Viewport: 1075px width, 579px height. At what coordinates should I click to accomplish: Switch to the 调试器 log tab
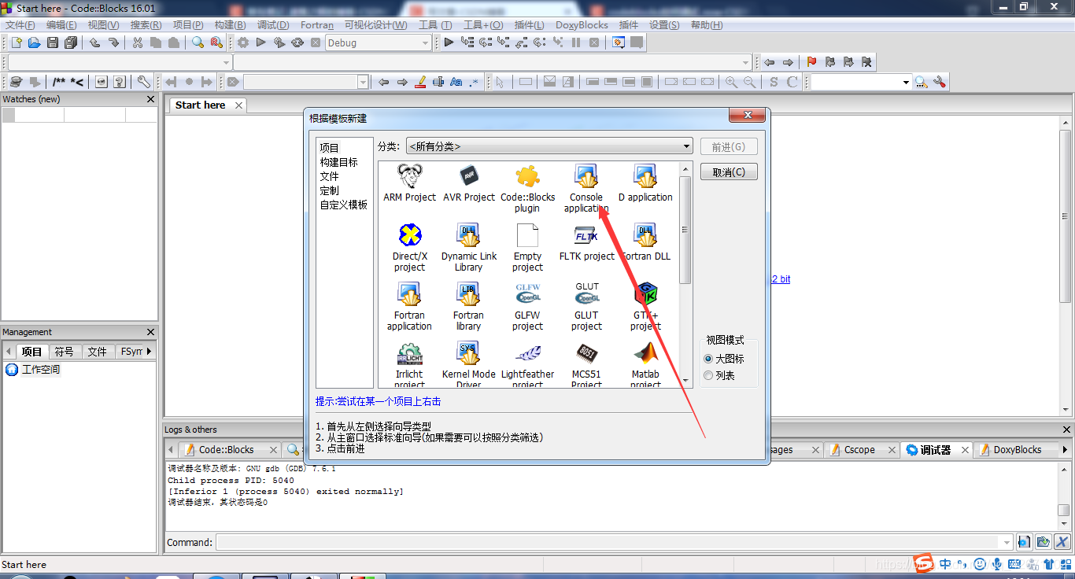[x=936, y=450]
